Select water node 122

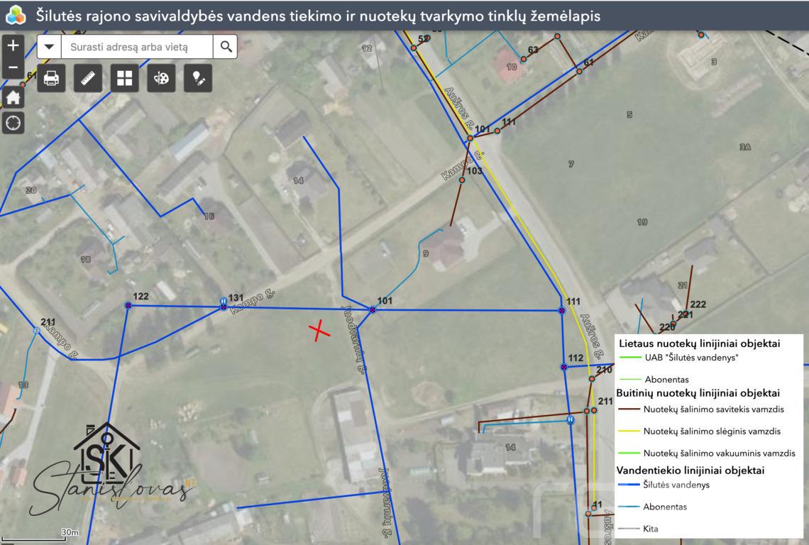[x=128, y=306]
